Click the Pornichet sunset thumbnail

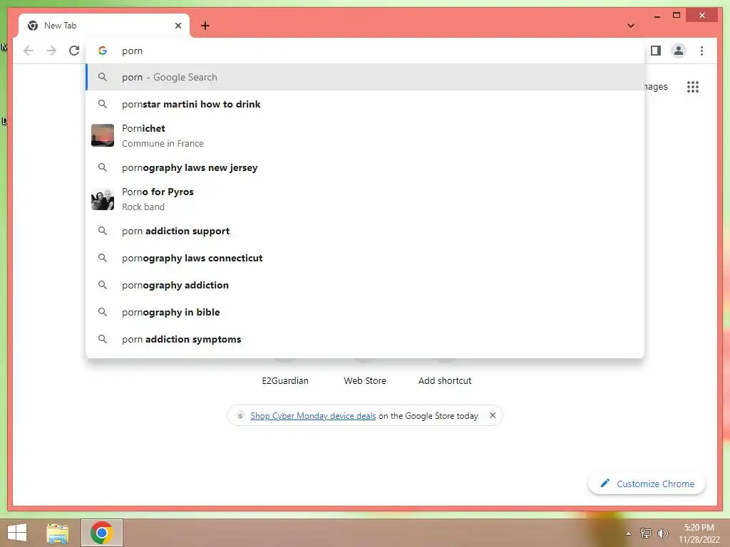(x=103, y=135)
